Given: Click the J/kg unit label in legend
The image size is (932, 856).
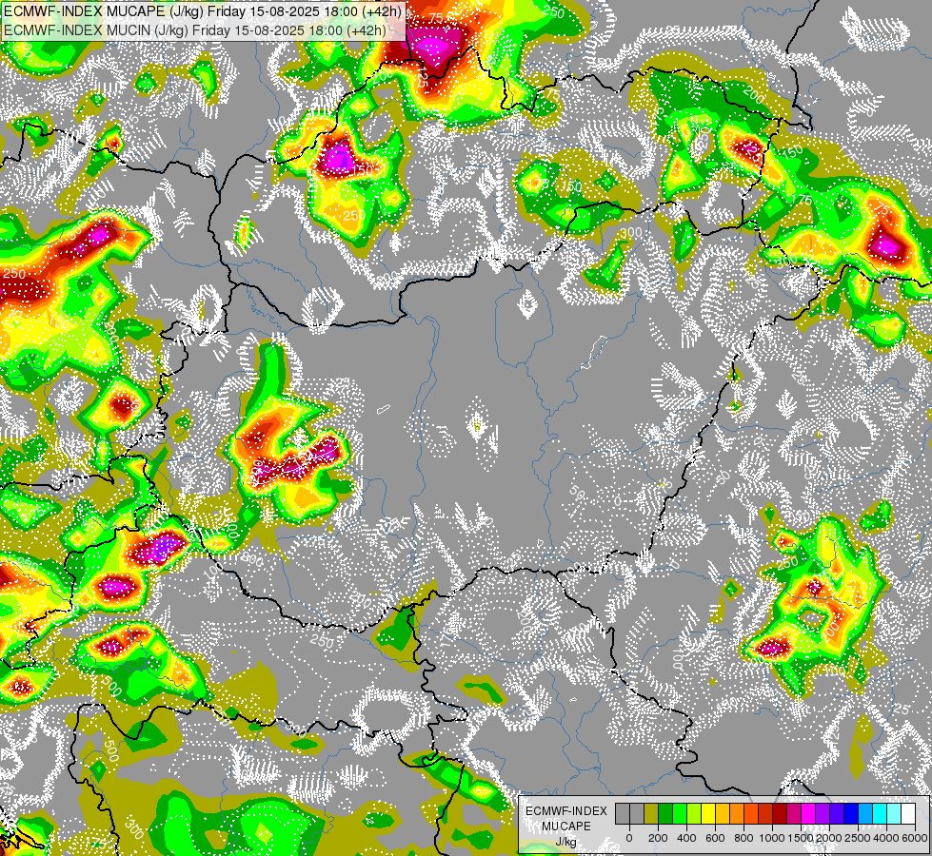Looking at the screenshot, I should pos(566,843).
